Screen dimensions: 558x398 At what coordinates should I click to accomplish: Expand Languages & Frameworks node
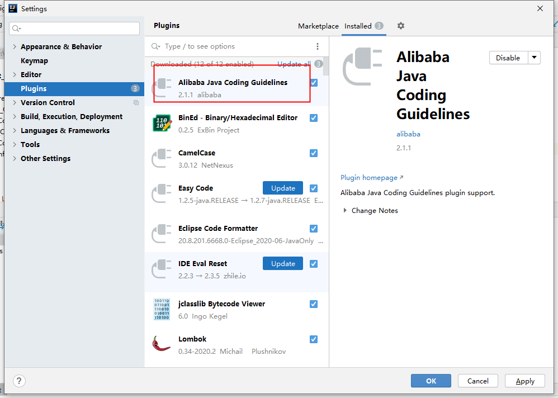[15, 130]
